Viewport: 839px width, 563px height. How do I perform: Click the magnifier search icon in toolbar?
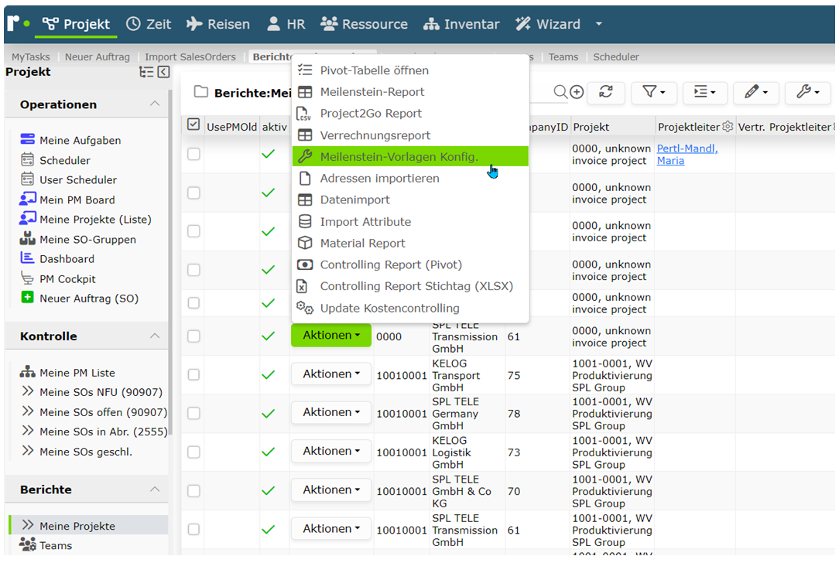pos(560,92)
